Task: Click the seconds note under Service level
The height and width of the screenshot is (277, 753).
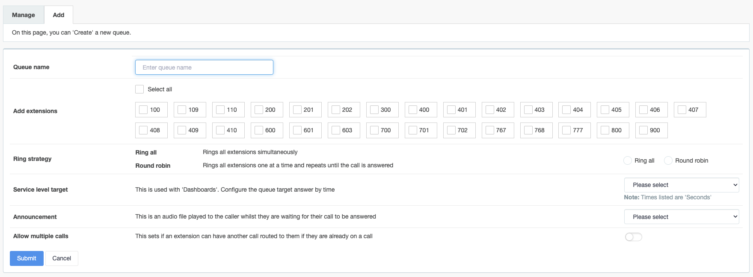Action: pyautogui.click(x=667, y=197)
